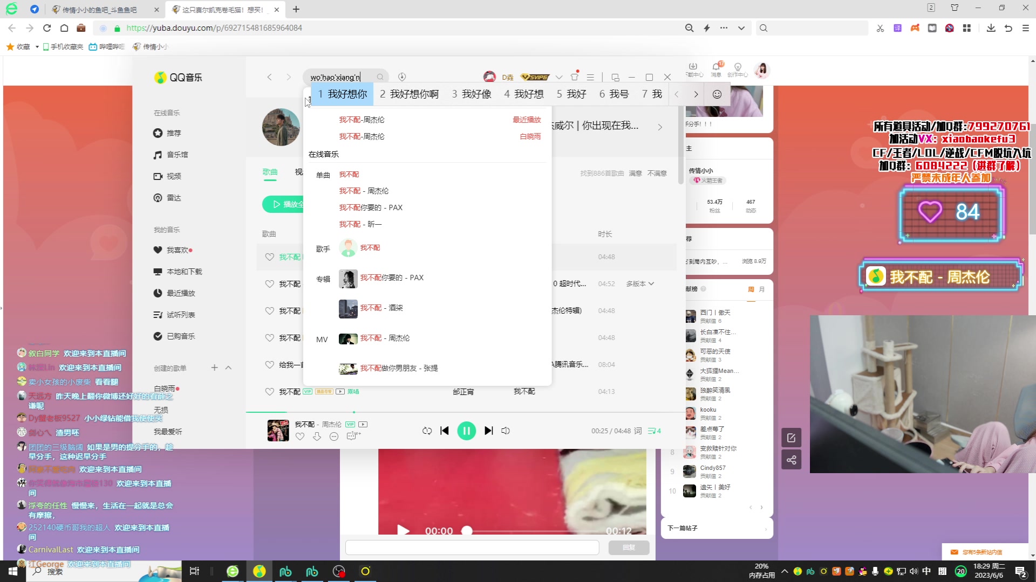This screenshot has width=1036, height=582.
Task: Open the skin (shirt) icon in QQ Music
Action: tap(575, 77)
